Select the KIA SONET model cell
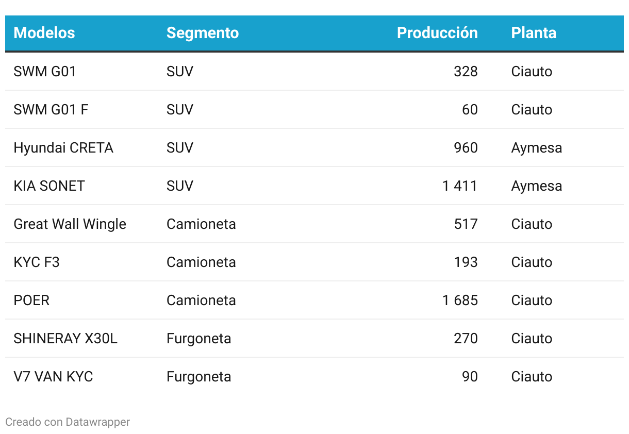The height and width of the screenshot is (434, 629). tap(49, 186)
